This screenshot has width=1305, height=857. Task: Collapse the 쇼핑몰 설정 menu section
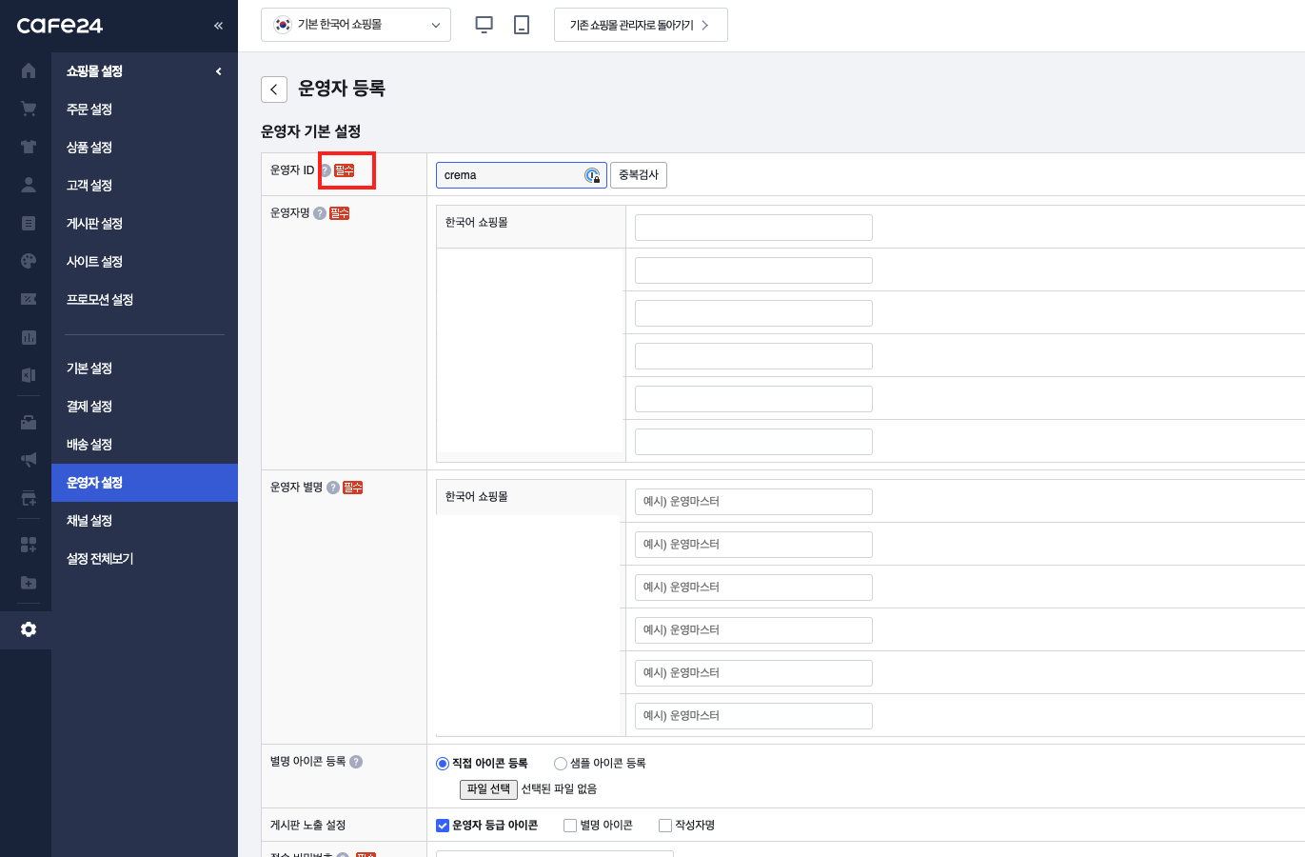218,70
